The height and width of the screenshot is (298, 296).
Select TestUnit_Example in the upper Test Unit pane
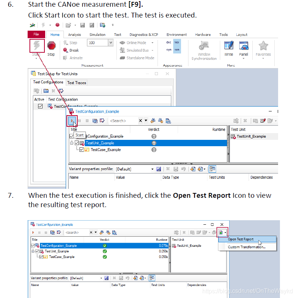[x=251, y=136]
